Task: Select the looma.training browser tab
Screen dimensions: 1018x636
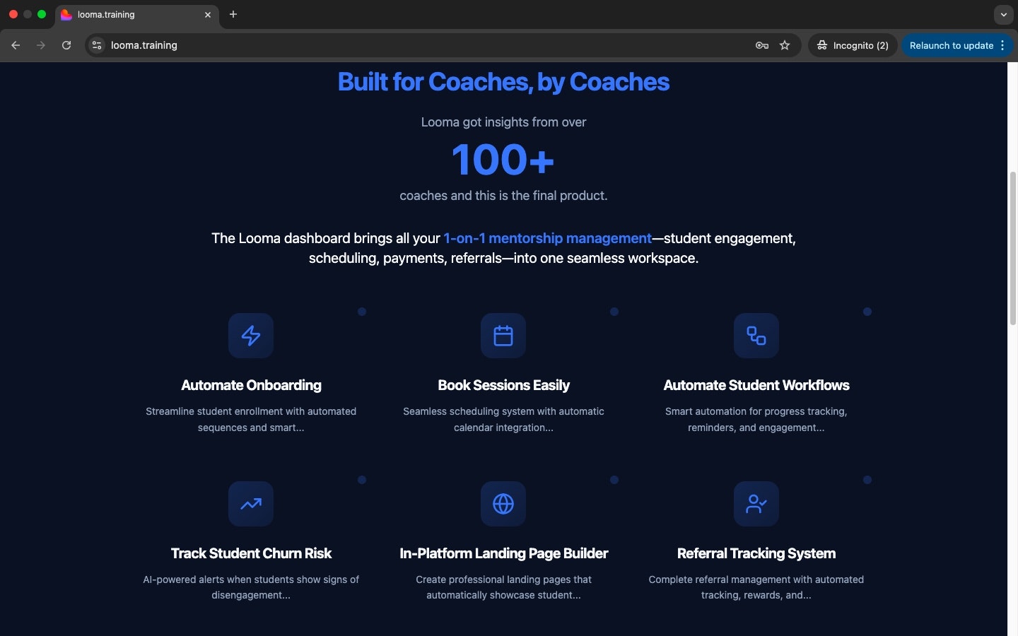Action: point(137,14)
